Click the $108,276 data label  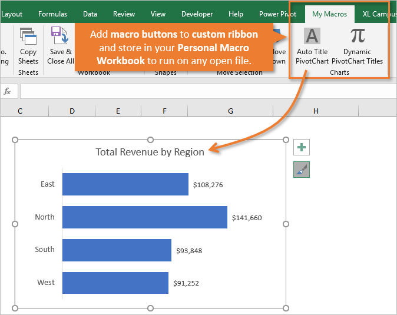tap(208, 185)
